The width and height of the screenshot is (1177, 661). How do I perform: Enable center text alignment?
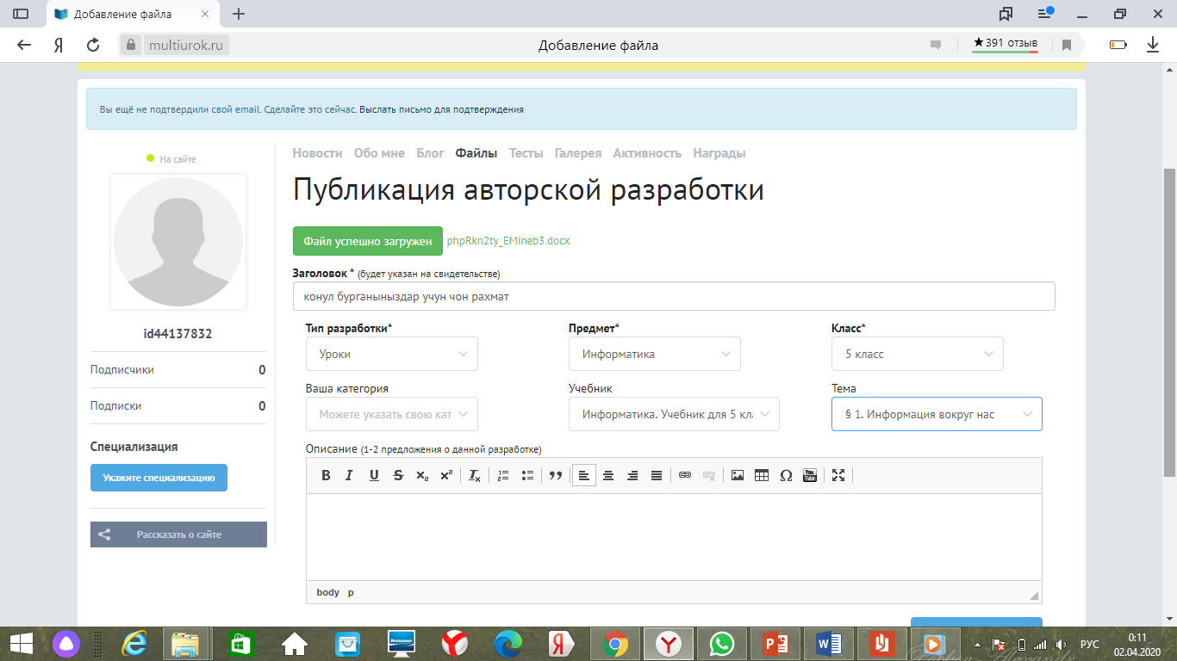click(x=608, y=475)
